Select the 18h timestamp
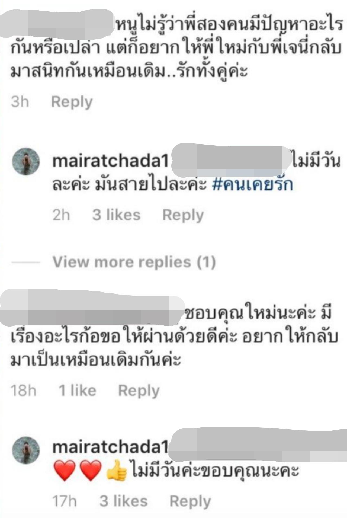 (23, 391)
